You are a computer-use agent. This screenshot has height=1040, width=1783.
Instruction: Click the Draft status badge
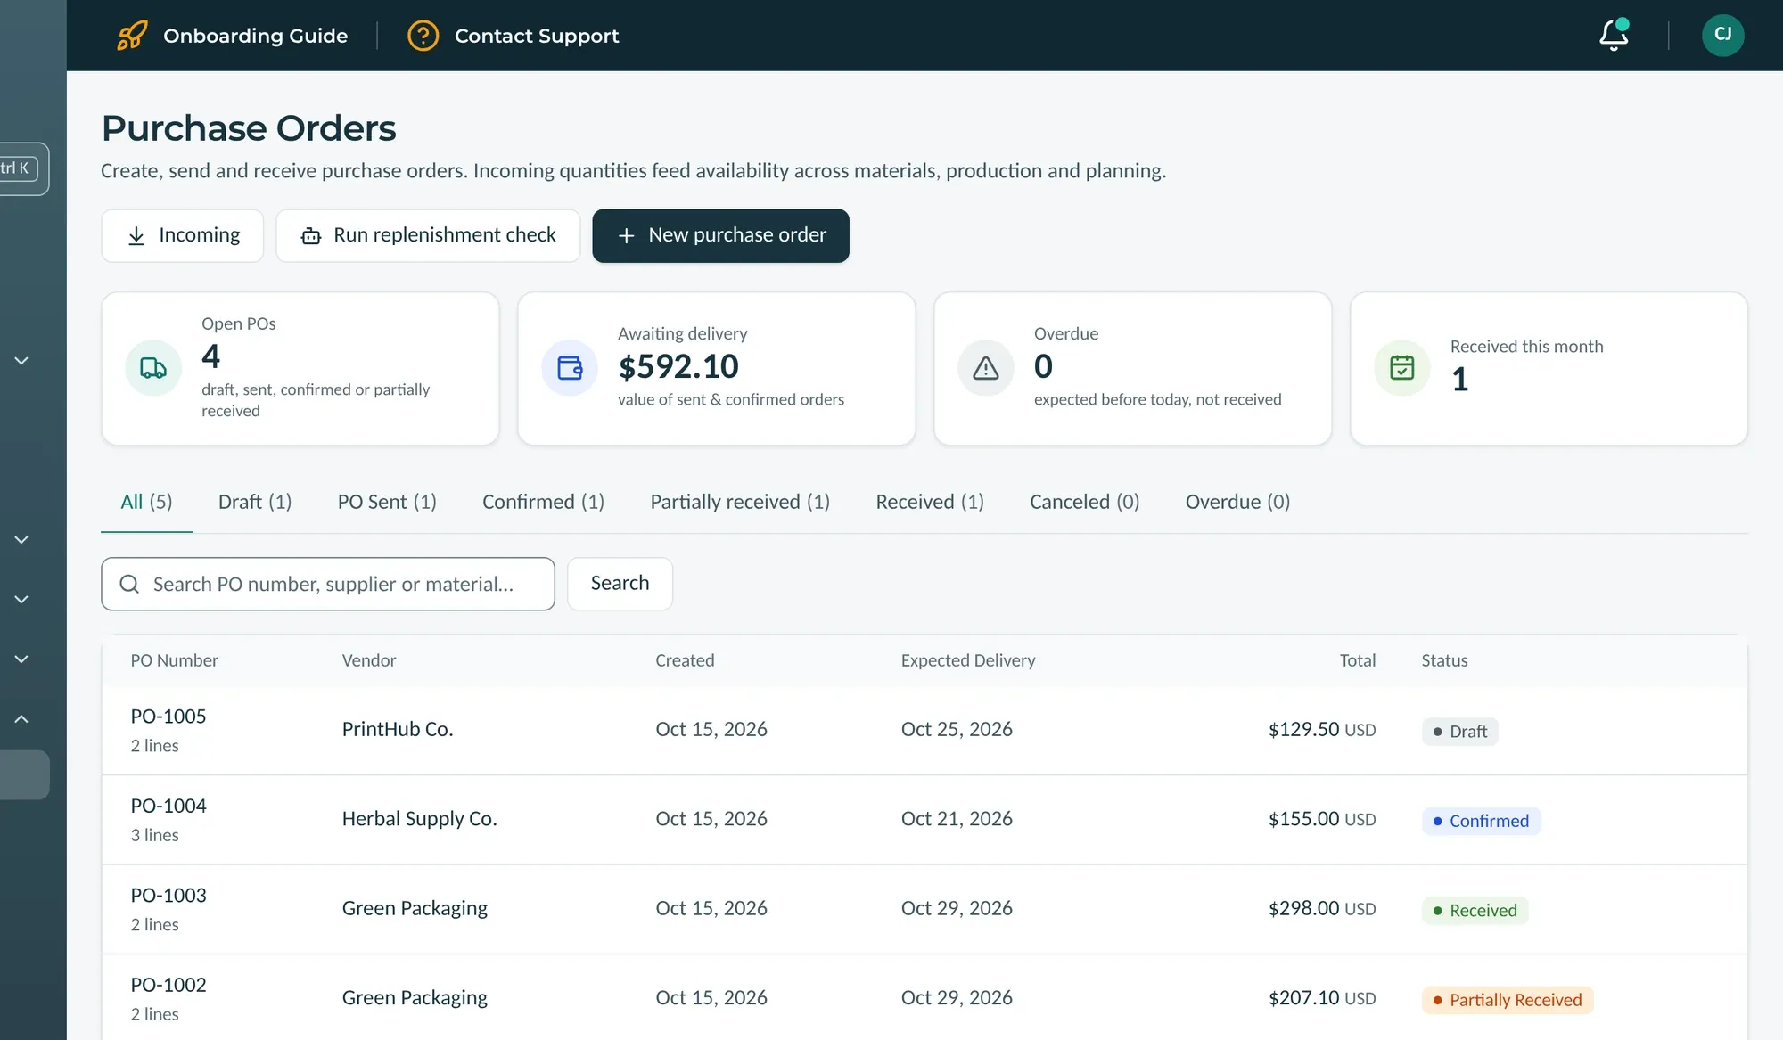point(1459,732)
